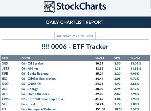151x111 pixels.
Task: Open the JETS symbol link
Action: click(x=6, y=69)
